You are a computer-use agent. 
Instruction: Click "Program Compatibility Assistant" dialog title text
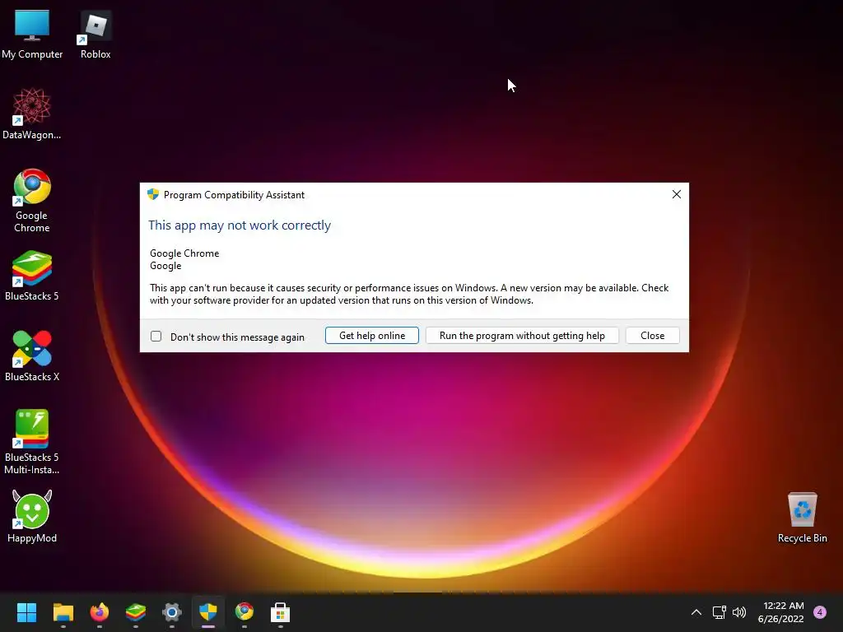click(235, 195)
